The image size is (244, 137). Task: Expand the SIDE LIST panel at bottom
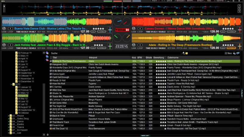tap(145, 136)
